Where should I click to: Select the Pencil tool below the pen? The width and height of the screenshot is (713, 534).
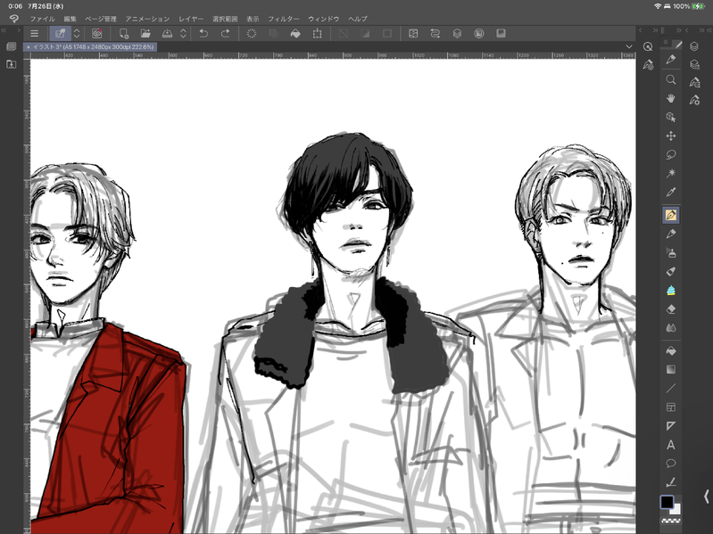[671, 234]
